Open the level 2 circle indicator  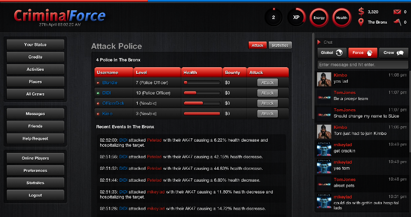point(273,17)
